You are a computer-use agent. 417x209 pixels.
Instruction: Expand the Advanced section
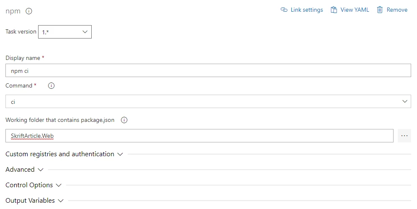[24, 169]
